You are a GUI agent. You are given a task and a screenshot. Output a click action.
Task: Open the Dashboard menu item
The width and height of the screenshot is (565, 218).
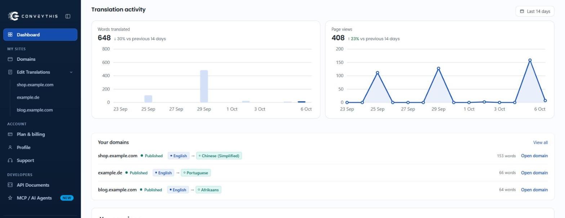click(40, 35)
